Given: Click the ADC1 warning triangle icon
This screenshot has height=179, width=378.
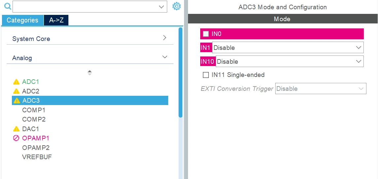Looking at the screenshot, I should pos(16,82).
